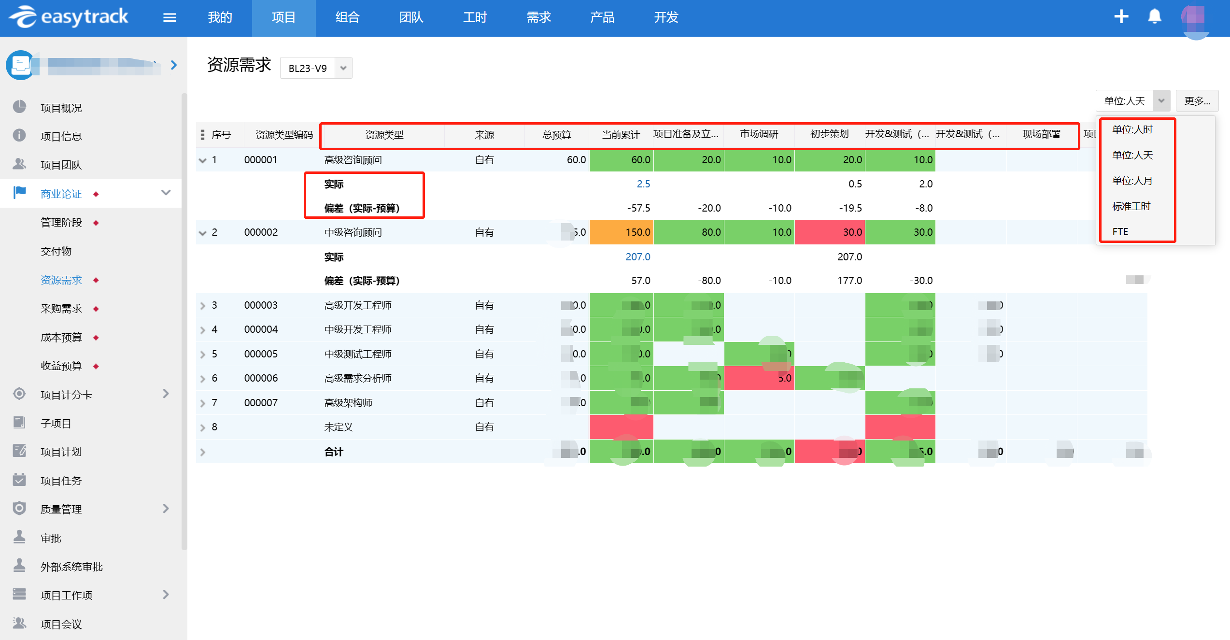The image size is (1230, 640).
Task: Open the 工时 top menu
Action: coord(475,18)
